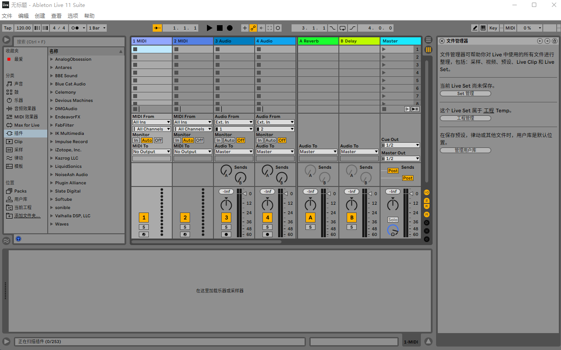Expand the Valhalla DSP, LLC folder

point(52,216)
